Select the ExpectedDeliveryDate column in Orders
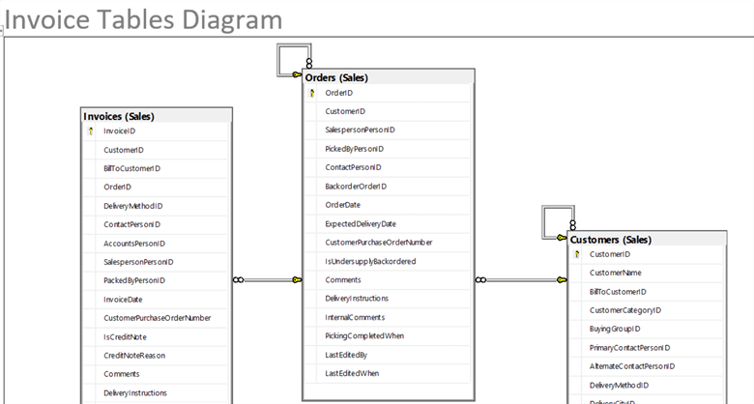This screenshot has height=404, width=754. (x=361, y=223)
